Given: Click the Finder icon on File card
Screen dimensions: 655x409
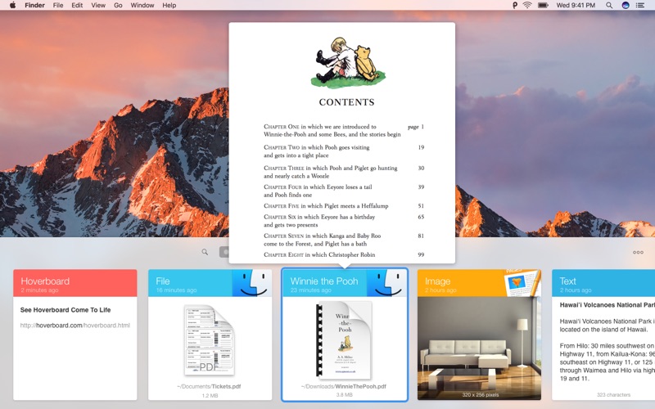Looking at the screenshot, I should pos(252,283).
